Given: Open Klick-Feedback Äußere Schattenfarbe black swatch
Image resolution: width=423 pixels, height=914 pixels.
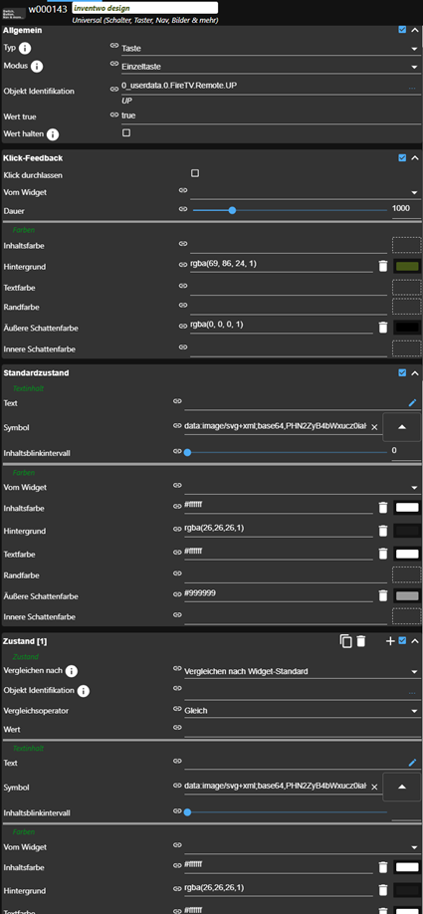Looking at the screenshot, I should 407,327.
